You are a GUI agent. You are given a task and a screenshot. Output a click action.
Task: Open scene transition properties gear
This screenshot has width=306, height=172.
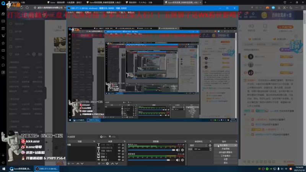pos(210,145)
